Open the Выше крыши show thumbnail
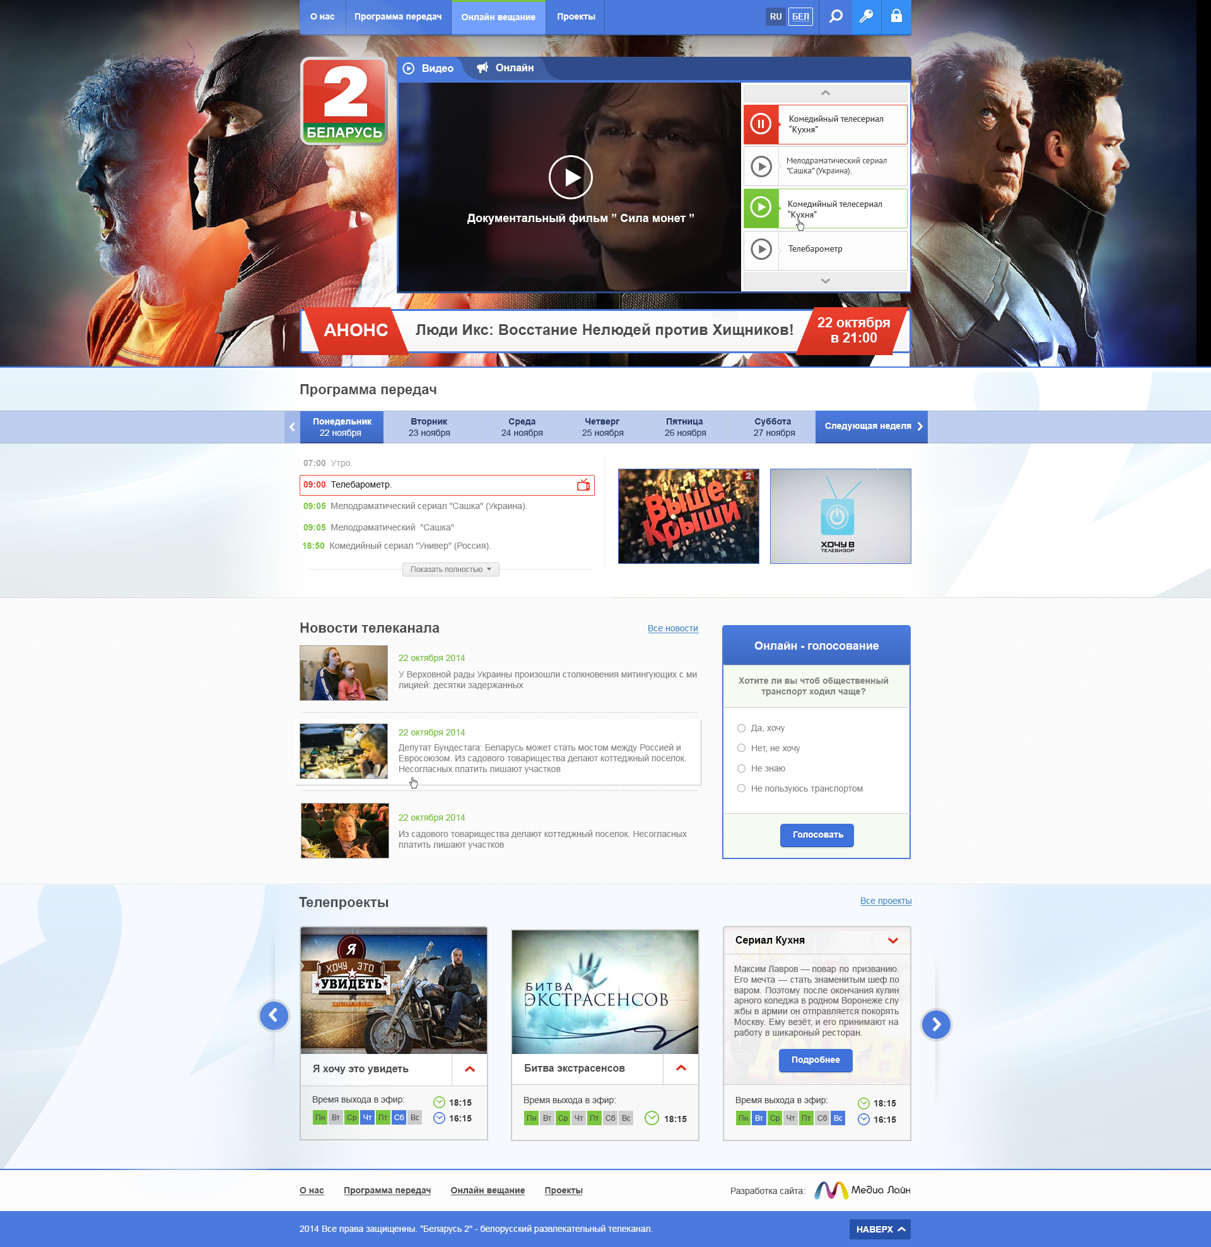 coord(688,516)
